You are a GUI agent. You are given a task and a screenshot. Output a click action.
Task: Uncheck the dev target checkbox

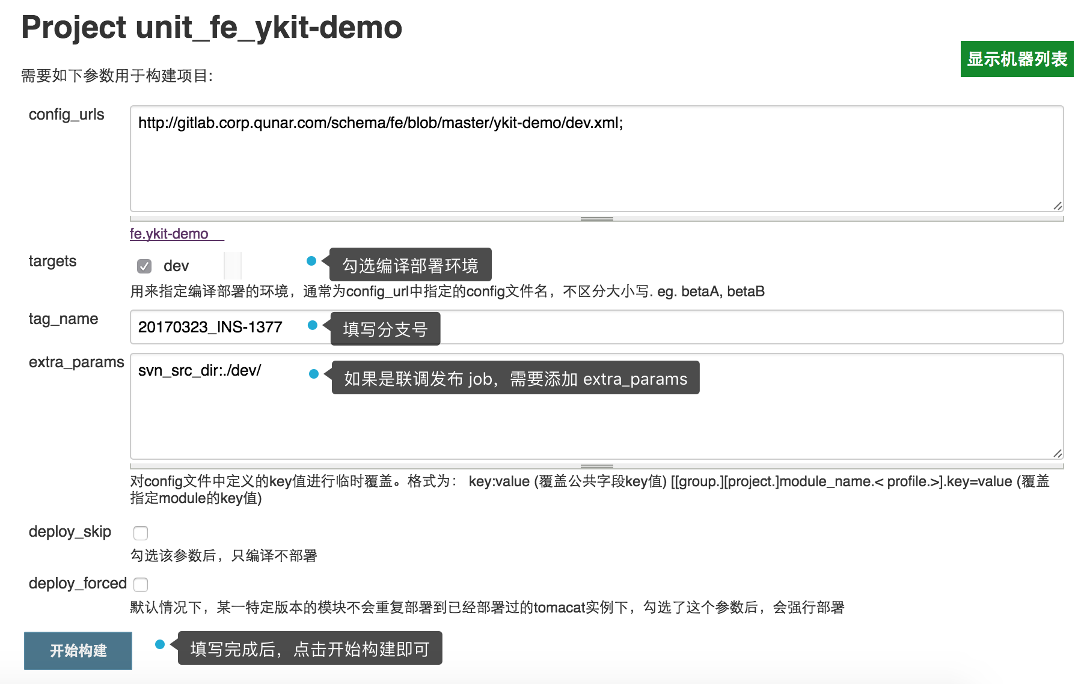point(143,265)
